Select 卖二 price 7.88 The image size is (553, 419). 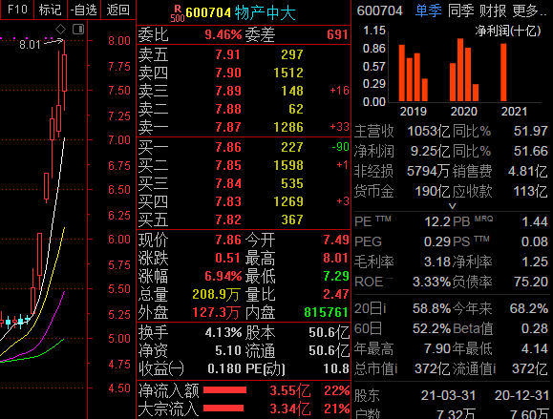tap(228, 109)
